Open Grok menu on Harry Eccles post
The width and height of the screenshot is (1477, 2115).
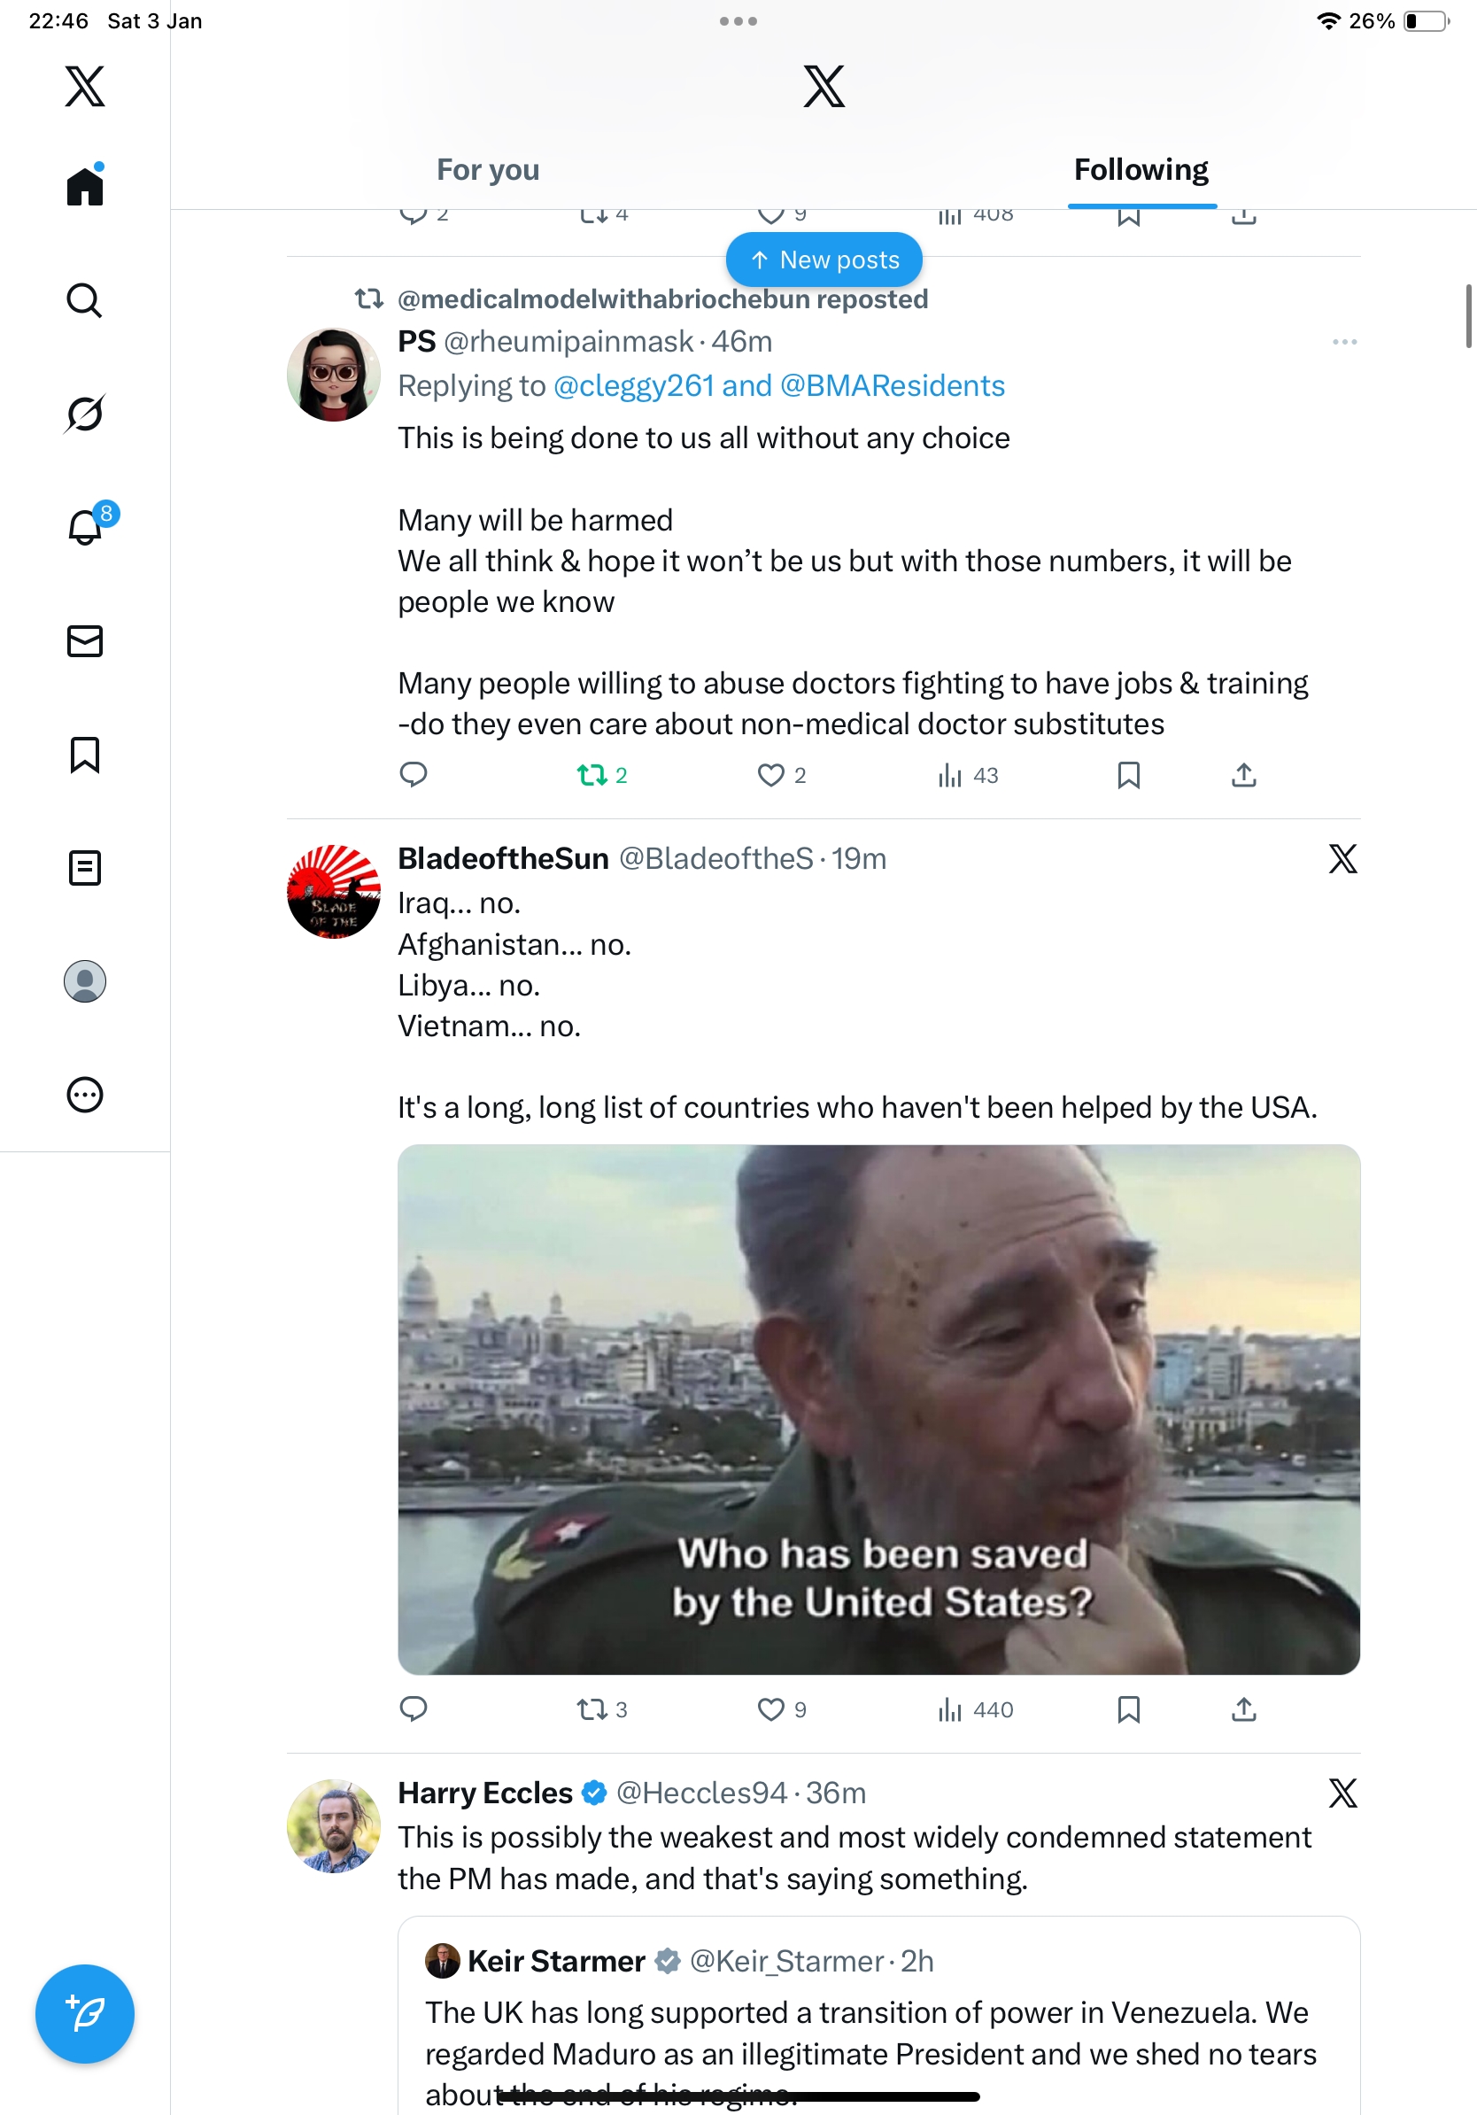click(x=1342, y=1793)
